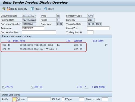The width and height of the screenshot is (135, 102).
Task: Click the Currency field INR
Action: pos(91,20)
